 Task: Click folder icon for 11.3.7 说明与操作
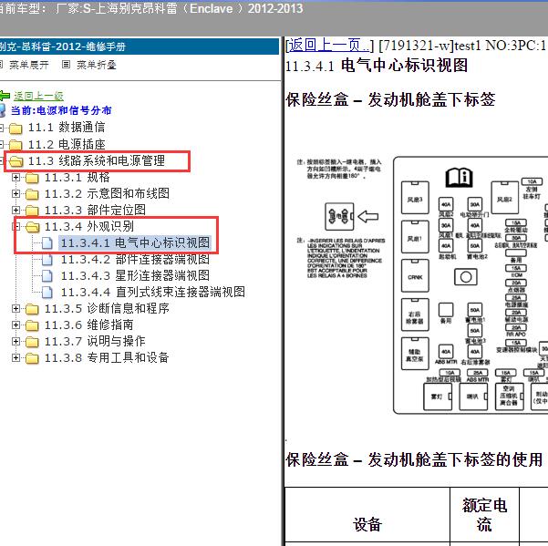(32, 342)
